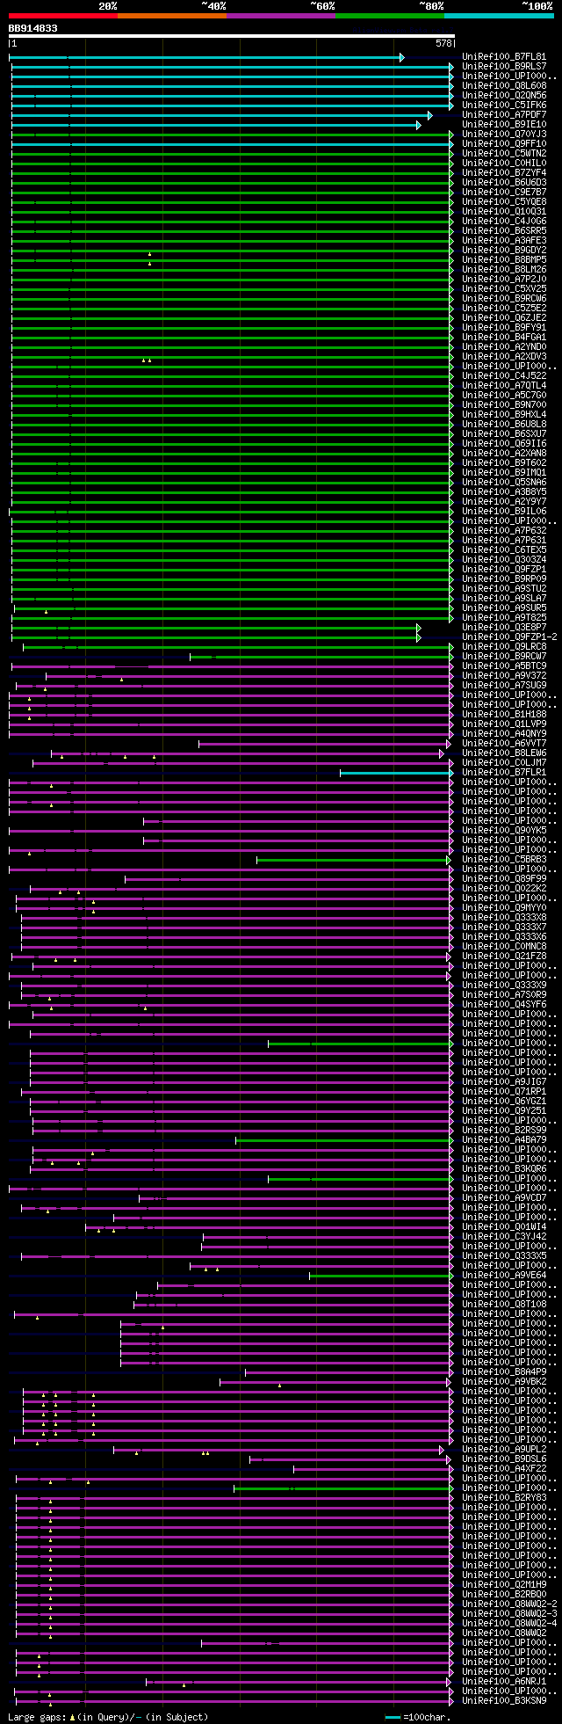Click the cyan alignment bar for UniRef100_B7FLR1
The height and width of the screenshot is (1724, 562).
tap(397, 773)
